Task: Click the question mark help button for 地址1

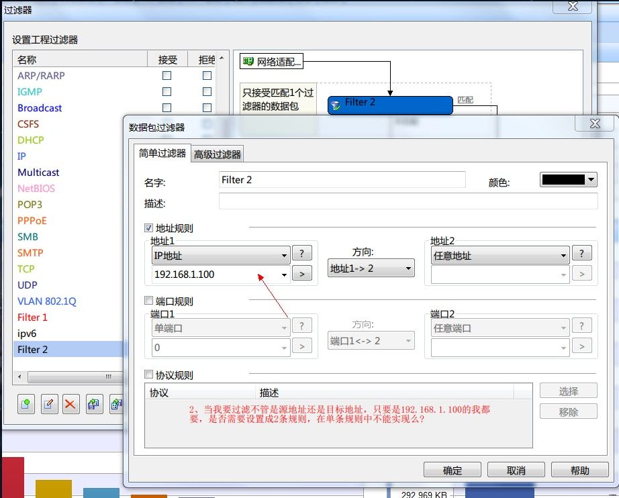Action: tap(302, 254)
